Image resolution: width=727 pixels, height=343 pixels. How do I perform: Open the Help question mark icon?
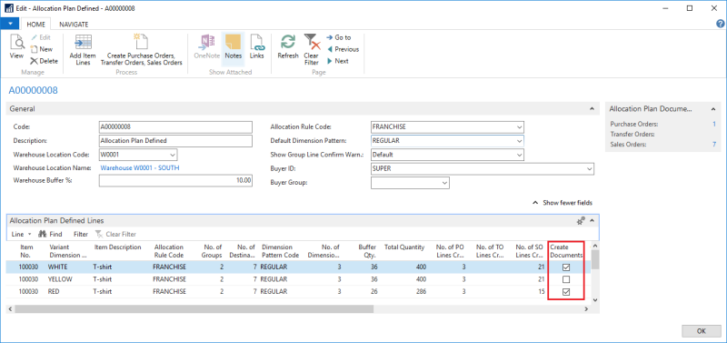click(721, 24)
